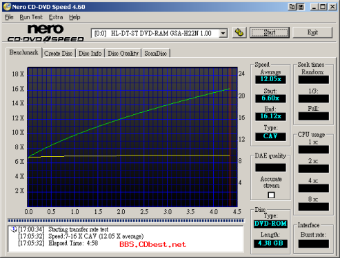
Task: Click the drive options icon beside Start
Action: tap(239, 32)
